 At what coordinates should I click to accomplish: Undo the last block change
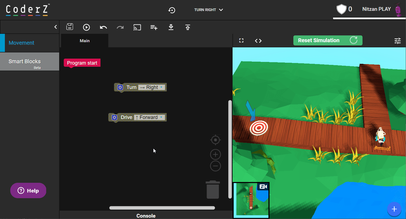103,27
